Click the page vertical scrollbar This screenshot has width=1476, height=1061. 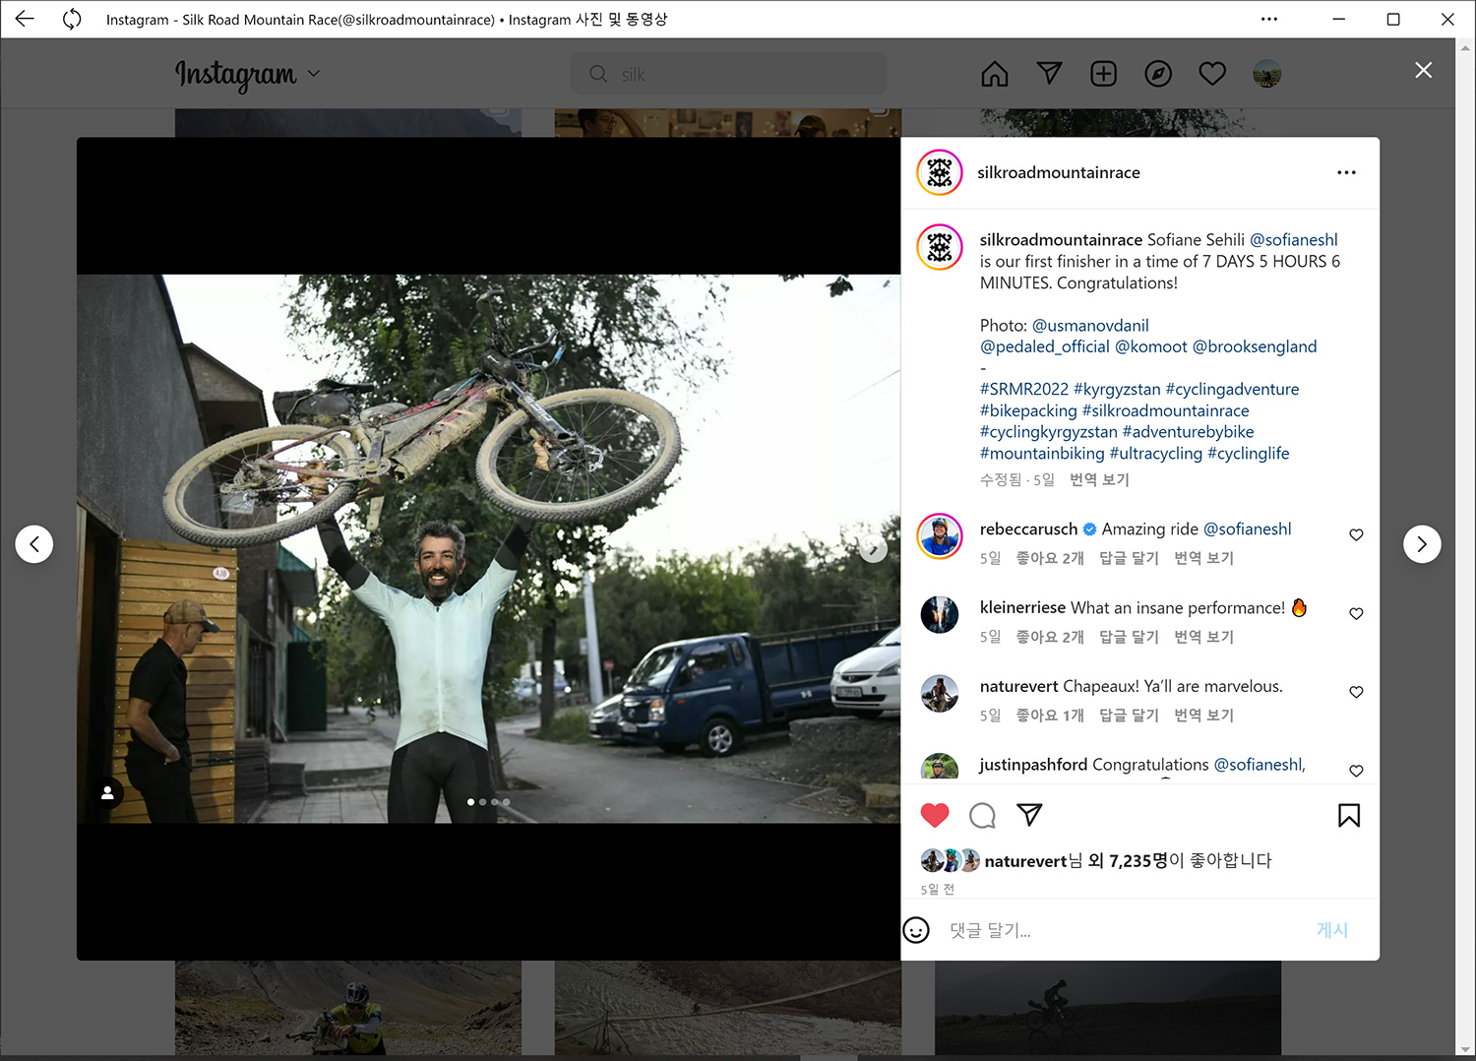(1466, 546)
